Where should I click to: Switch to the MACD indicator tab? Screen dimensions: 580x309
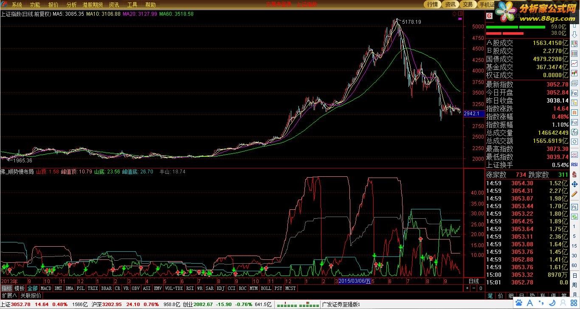(x=46, y=288)
